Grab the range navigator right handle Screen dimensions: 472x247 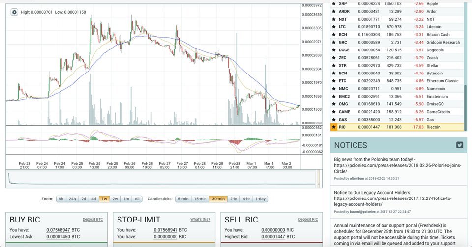click(320, 178)
